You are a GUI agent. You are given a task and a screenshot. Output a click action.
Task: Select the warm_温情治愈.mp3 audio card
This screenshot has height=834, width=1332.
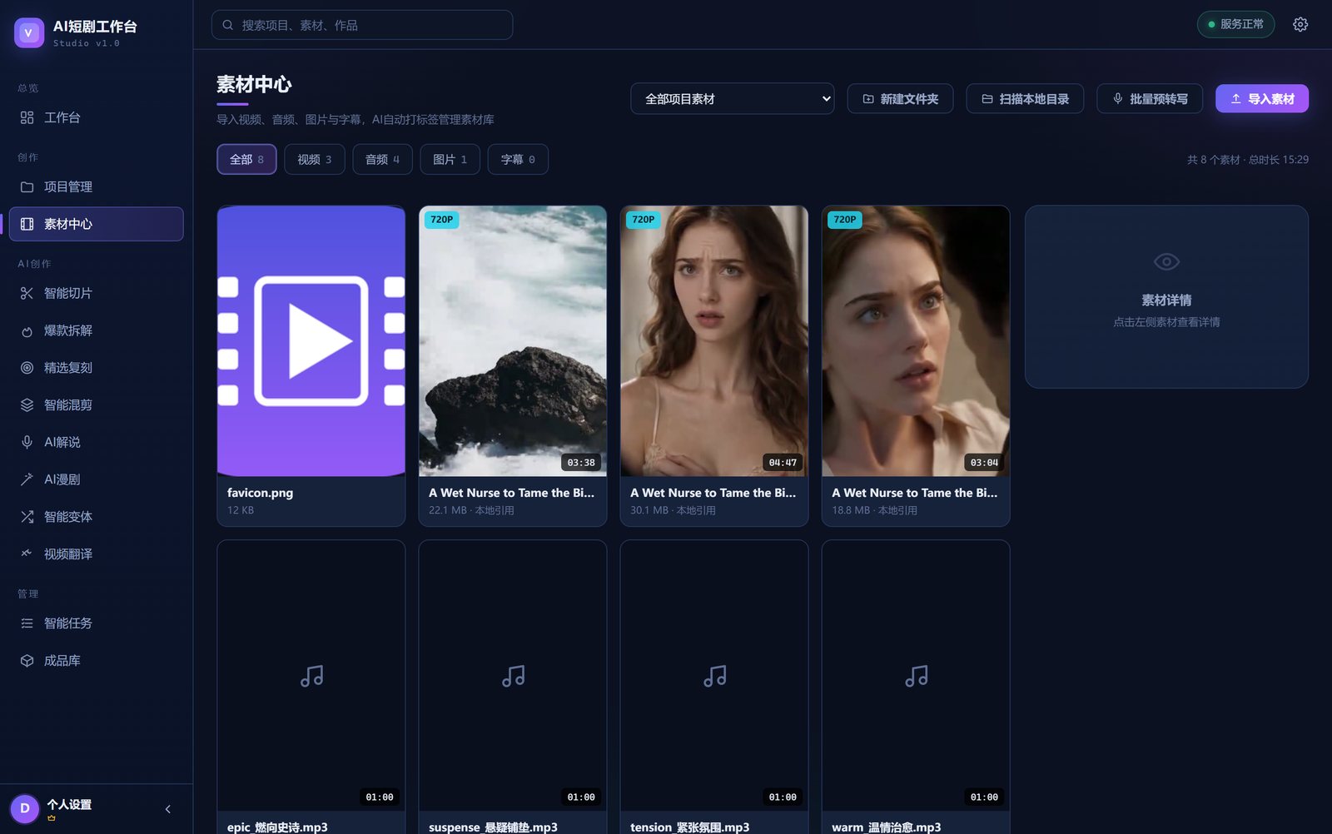[x=916, y=687]
